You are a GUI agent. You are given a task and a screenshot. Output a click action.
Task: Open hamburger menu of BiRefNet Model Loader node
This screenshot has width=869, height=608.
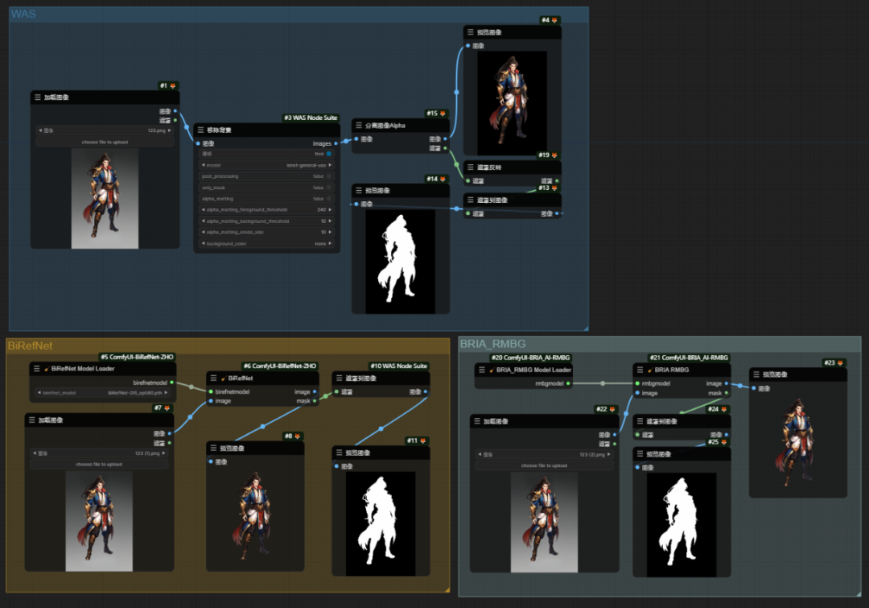tap(36, 368)
